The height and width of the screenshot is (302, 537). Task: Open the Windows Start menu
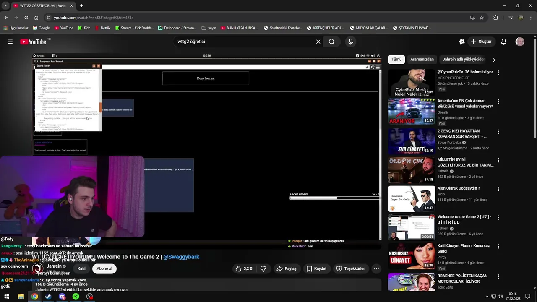(x=7, y=297)
